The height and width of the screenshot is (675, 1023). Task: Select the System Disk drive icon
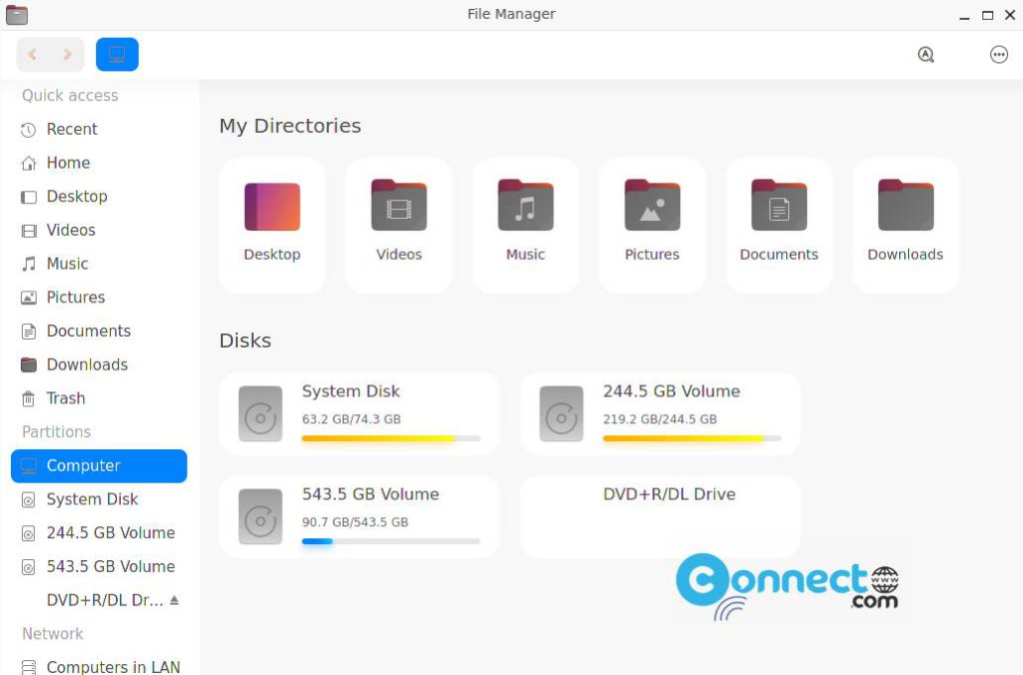pos(260,411)
